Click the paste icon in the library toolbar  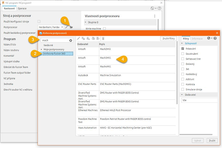[88, 38]
